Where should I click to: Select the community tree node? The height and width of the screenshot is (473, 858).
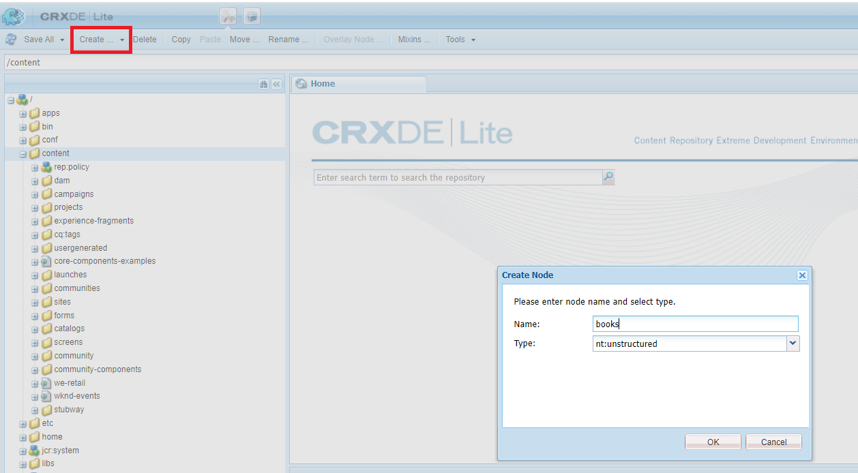pos(74,356)
